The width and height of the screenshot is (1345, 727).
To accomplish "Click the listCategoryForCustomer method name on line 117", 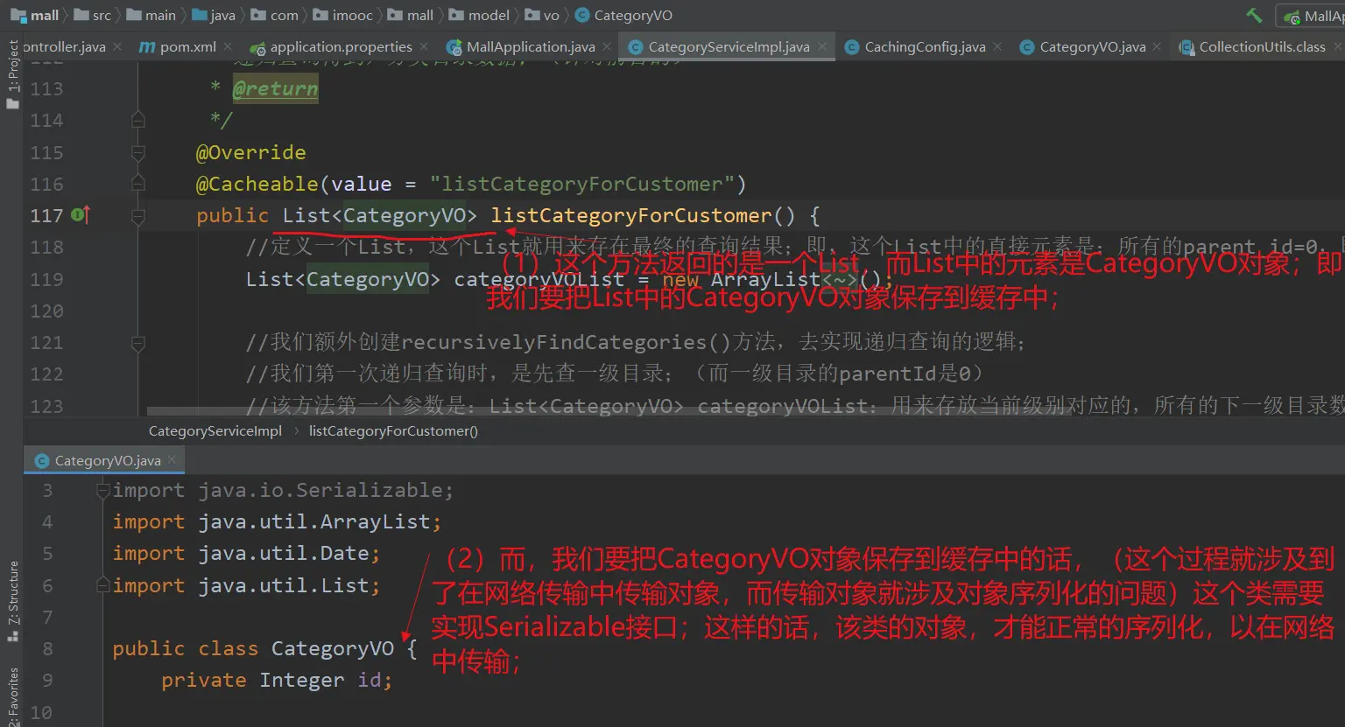I will tap(630, 215).
